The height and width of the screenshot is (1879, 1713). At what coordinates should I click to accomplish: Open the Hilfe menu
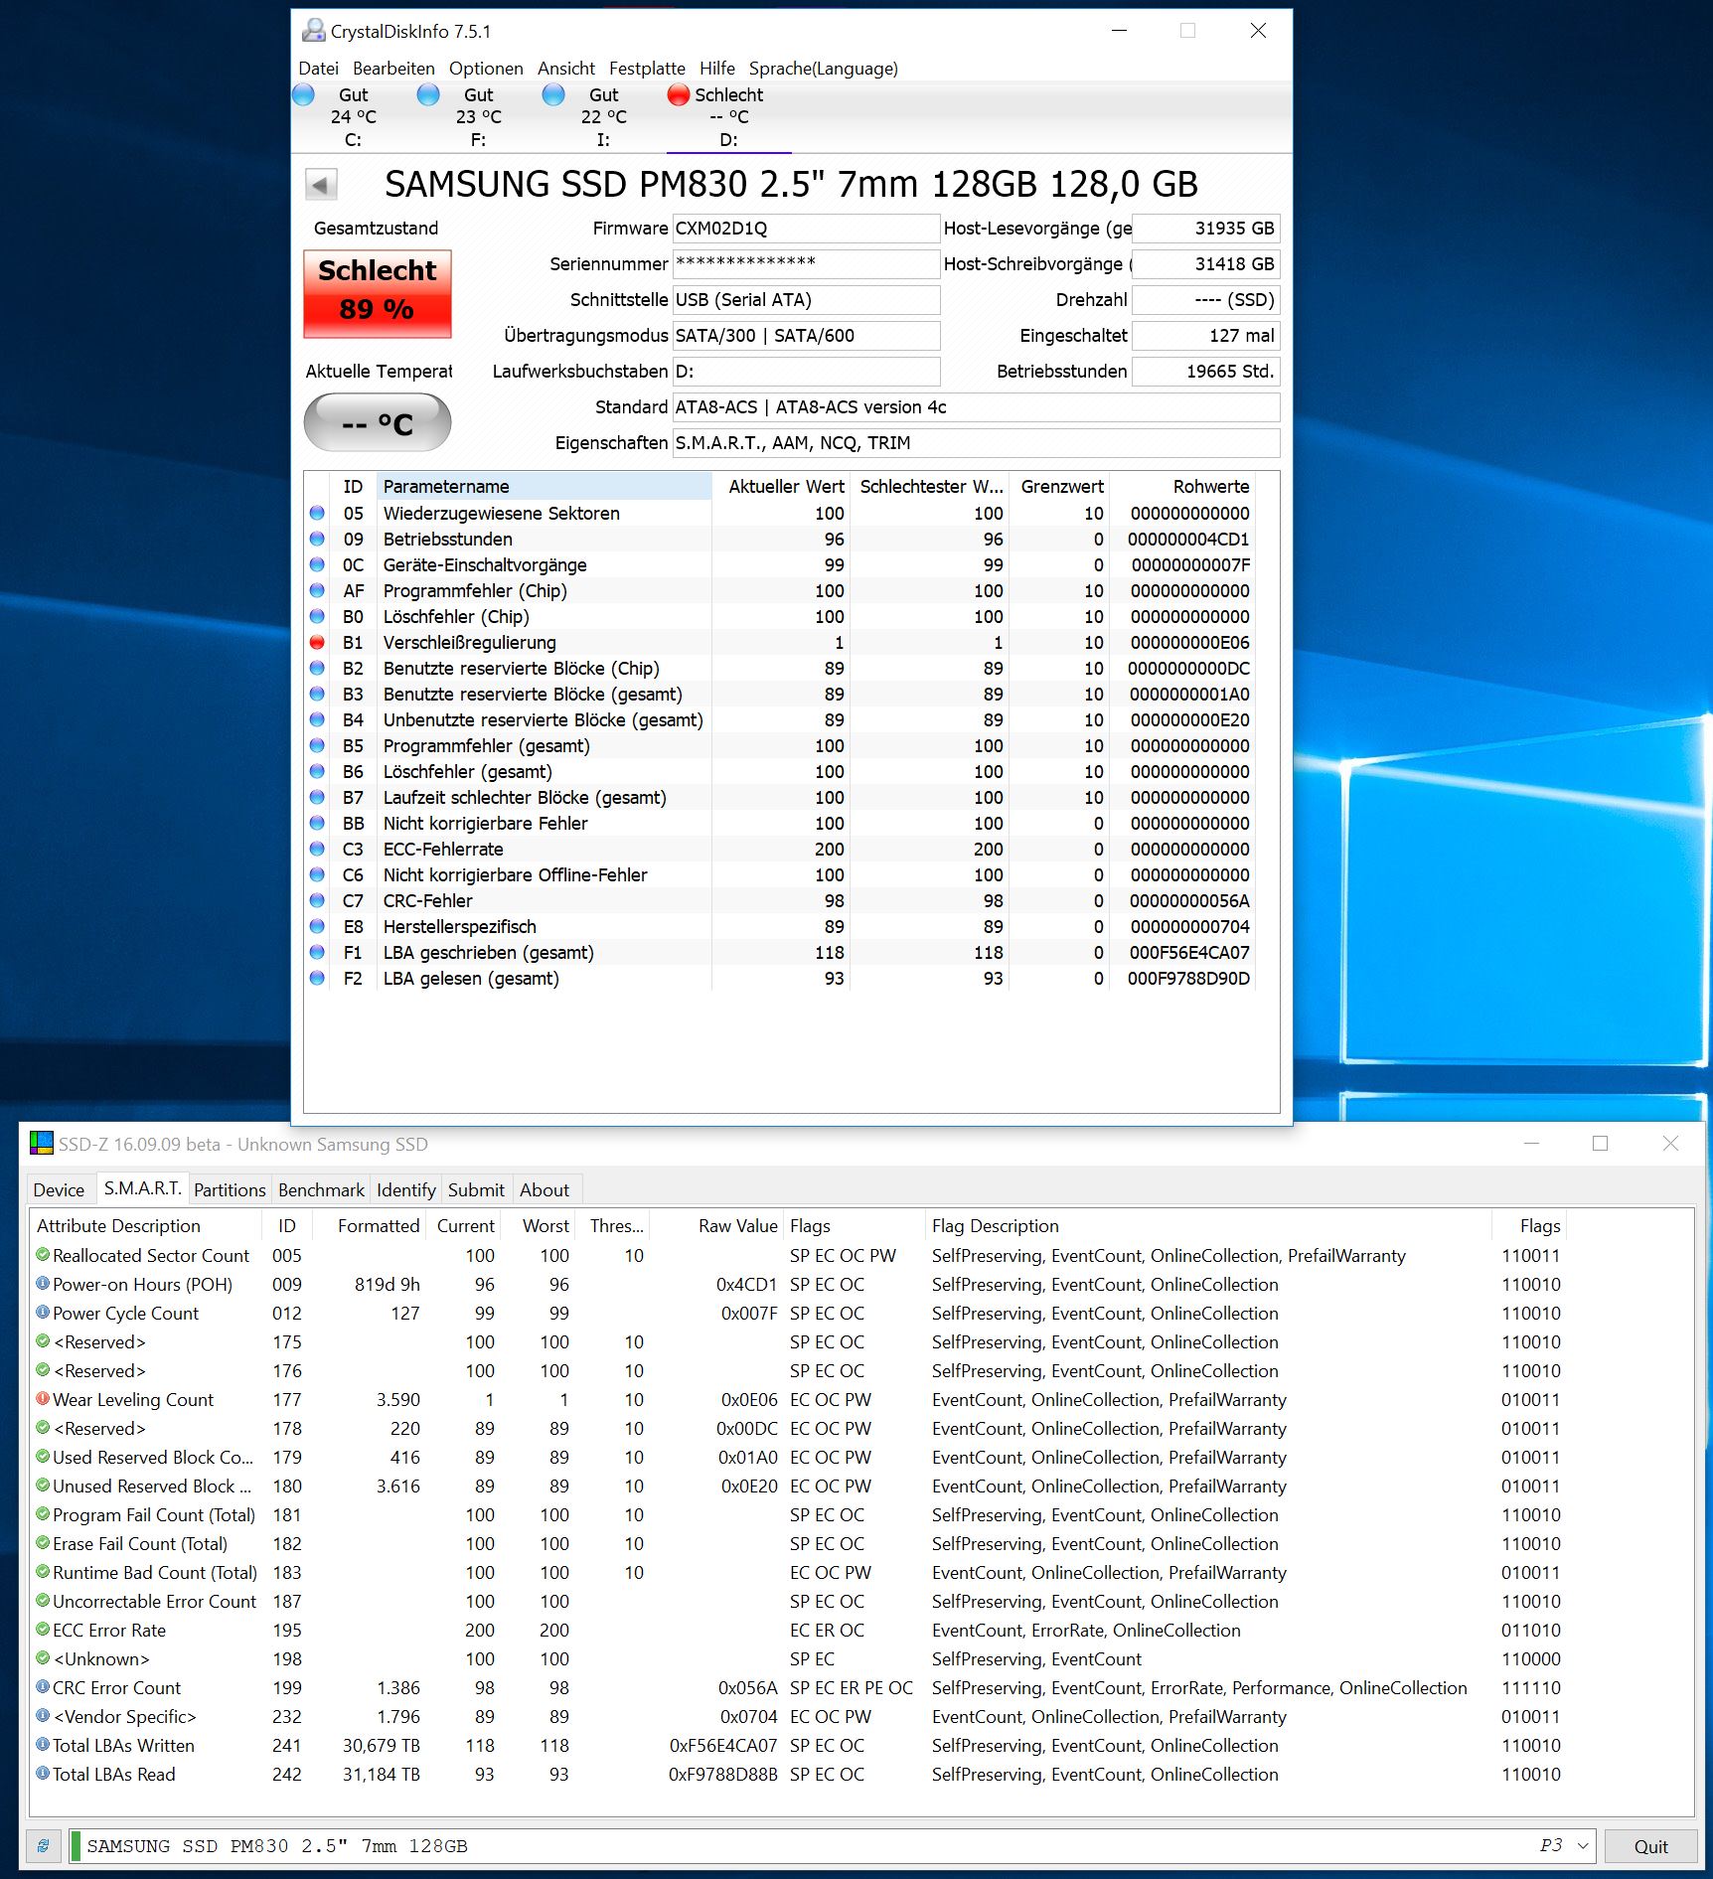pyautogui.click(x=717, y=69)
